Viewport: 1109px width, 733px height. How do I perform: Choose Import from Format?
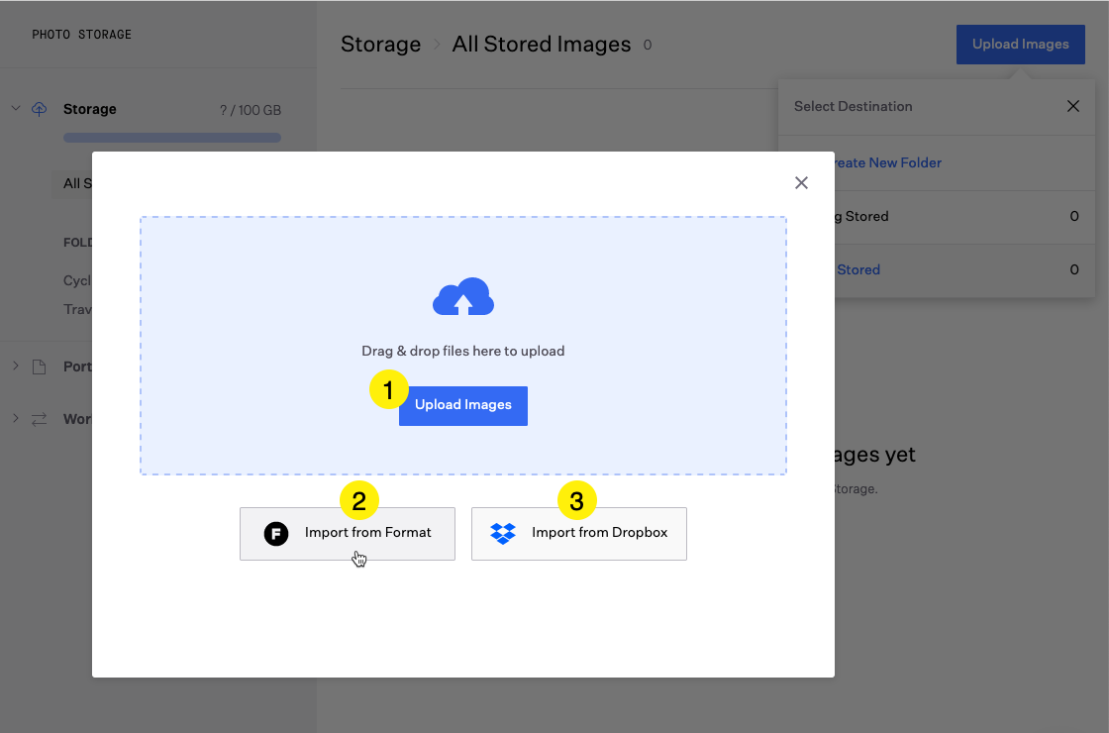pyautogui.click(x=348, y=534)
